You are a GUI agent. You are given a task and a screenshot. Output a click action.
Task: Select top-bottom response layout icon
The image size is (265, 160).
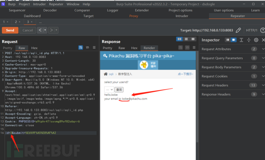pyautogui.click(x=186, y=39)
